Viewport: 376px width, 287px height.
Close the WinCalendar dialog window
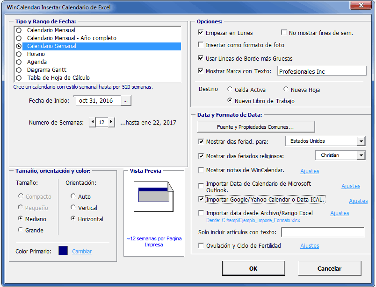click(x=362, y=7)
